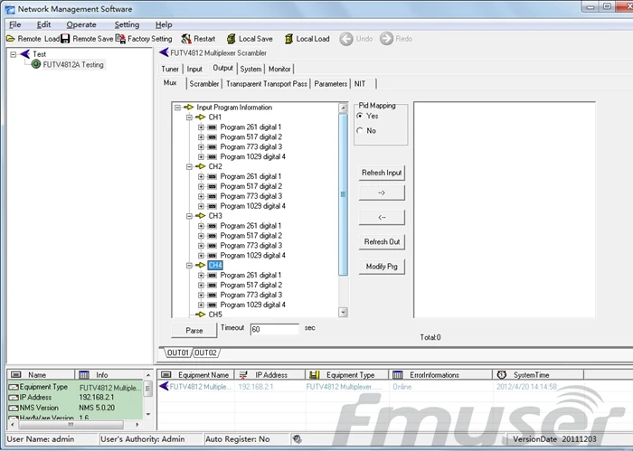Viewport: 633px width, 451px height.
Task: Collapse the Test tree node
Action: point(14,54)
